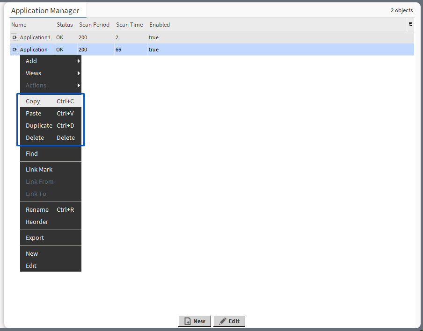Sort the table by the Name column

19,25
